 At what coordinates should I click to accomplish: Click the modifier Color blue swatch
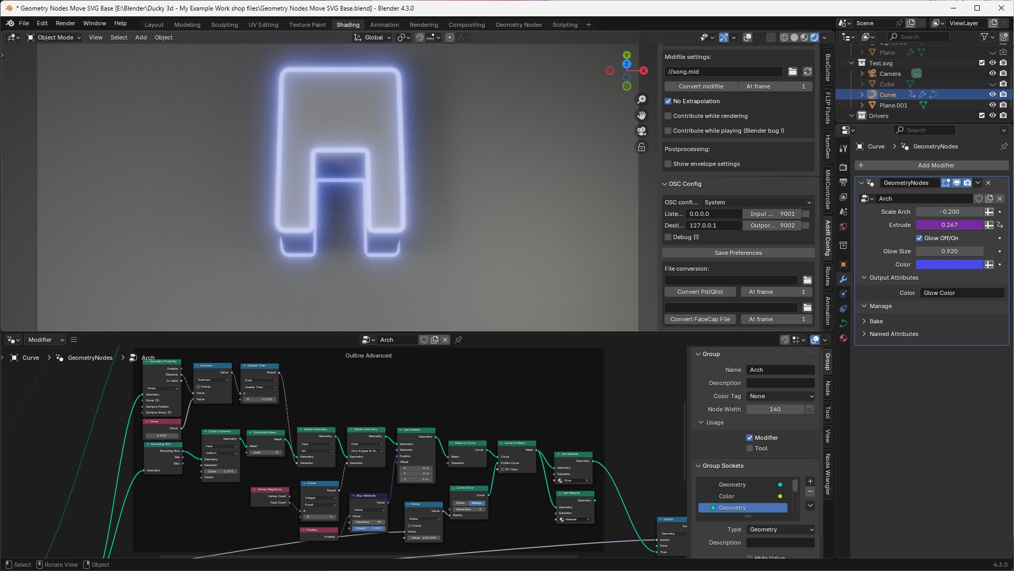(x=949, y=264)
